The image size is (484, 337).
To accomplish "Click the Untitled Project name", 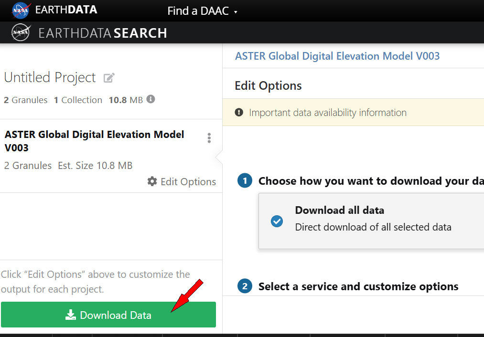I will 50,77.
